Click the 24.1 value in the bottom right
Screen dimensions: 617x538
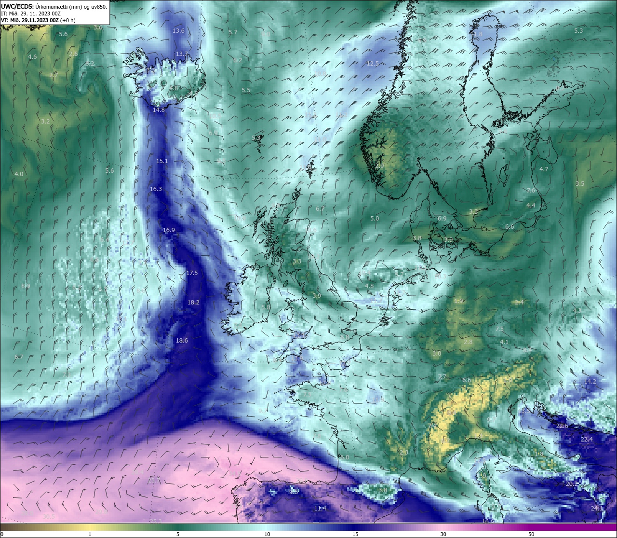click(597, 509)
